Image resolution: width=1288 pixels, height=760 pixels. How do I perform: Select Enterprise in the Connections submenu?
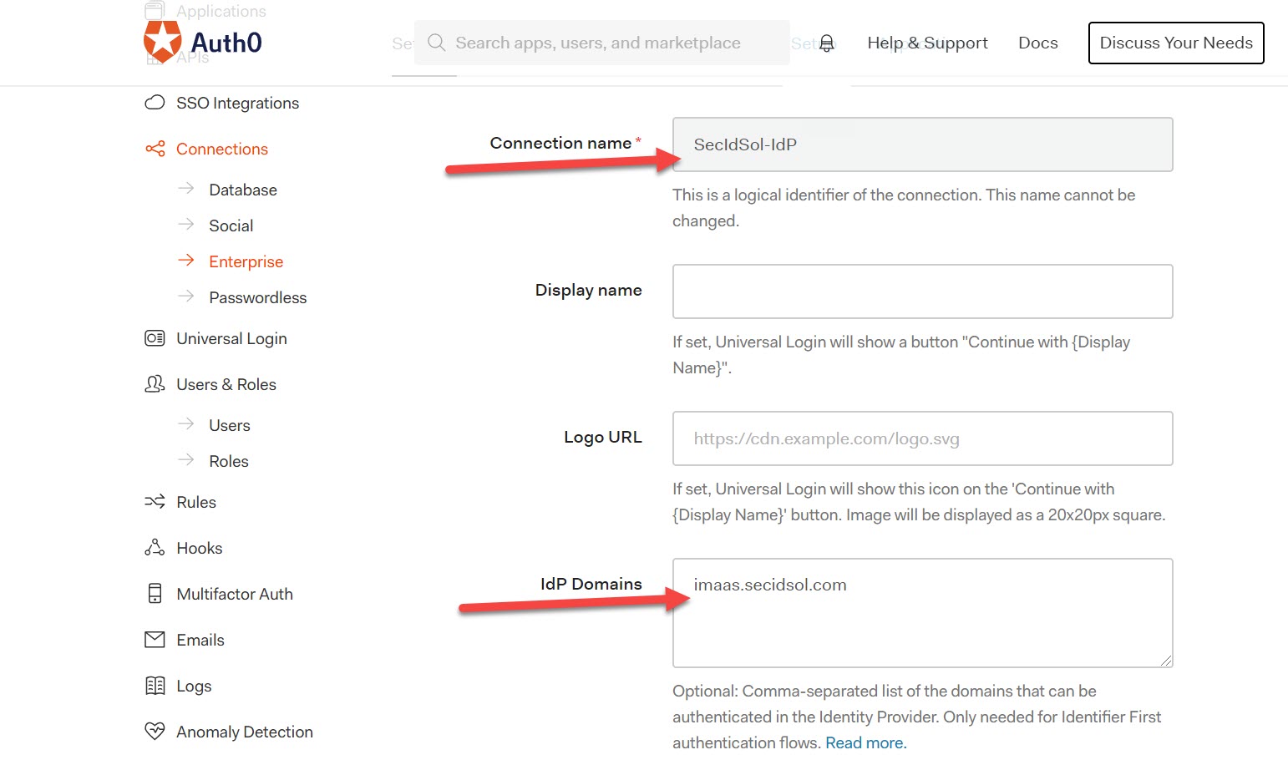(x=246, y=261)
